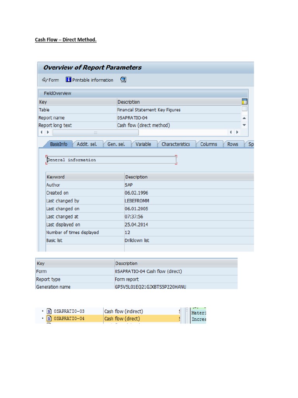Click the left horizontal scroll arrow
The height and width of the screenshot is (398, 298).
point(42,132)
